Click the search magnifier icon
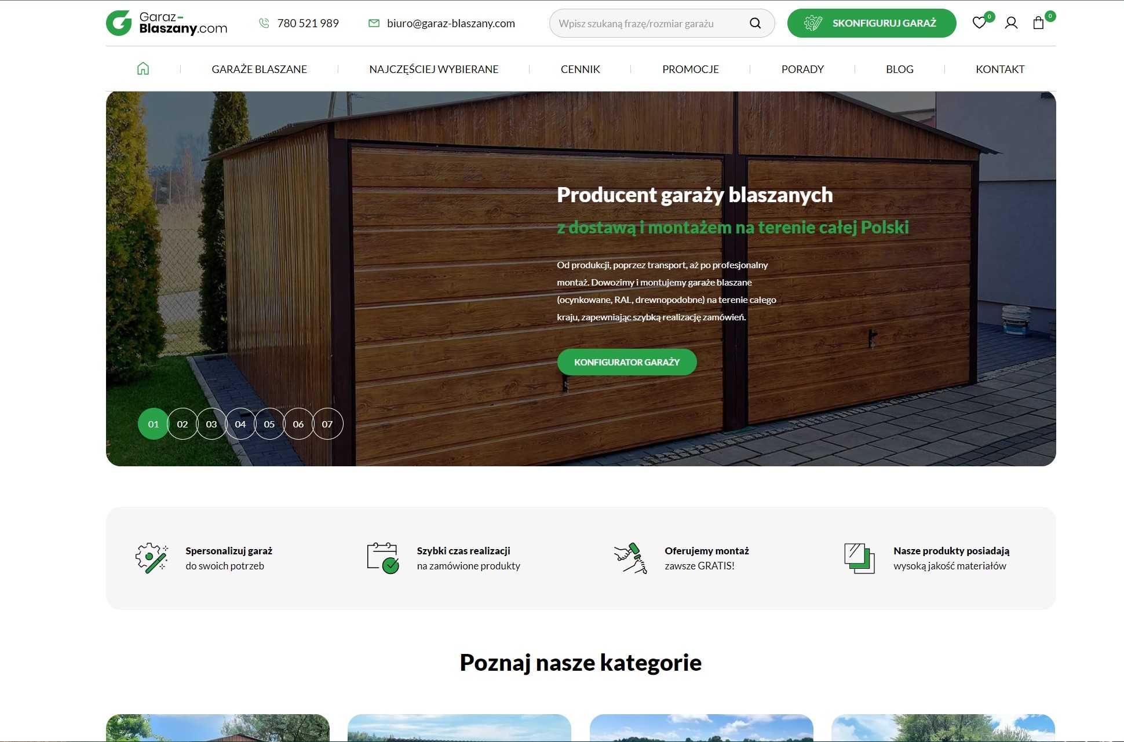1124x742 pixels. (754, 23)
